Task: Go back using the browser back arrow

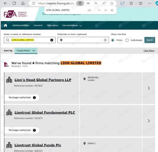Action: (5, 3)
